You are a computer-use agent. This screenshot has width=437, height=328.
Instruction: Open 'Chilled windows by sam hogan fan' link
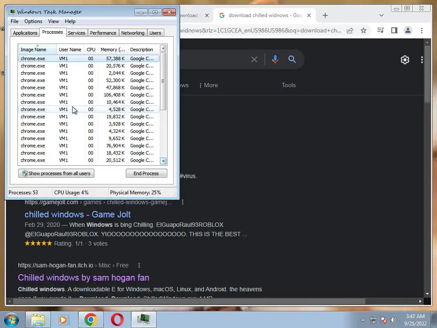point(83,278)
